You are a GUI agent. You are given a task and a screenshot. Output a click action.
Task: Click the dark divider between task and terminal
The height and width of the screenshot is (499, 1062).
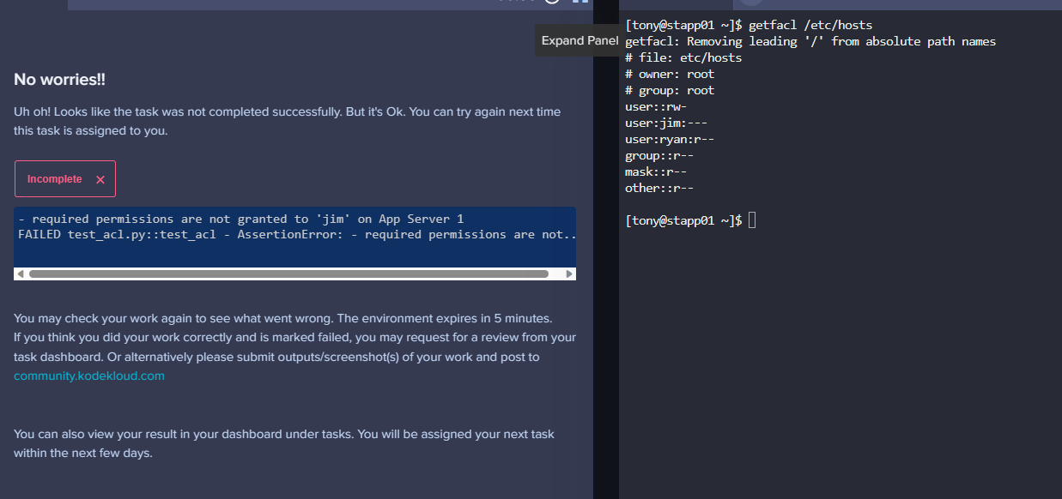[x=606, y=257]
